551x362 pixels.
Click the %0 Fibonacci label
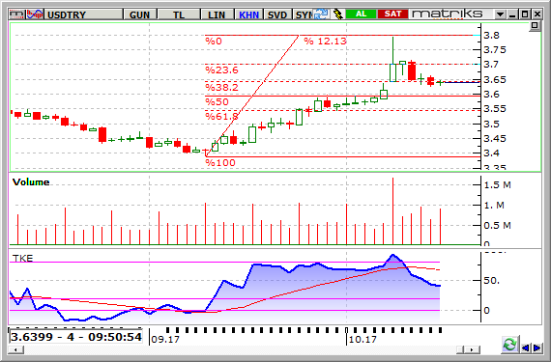214,42
